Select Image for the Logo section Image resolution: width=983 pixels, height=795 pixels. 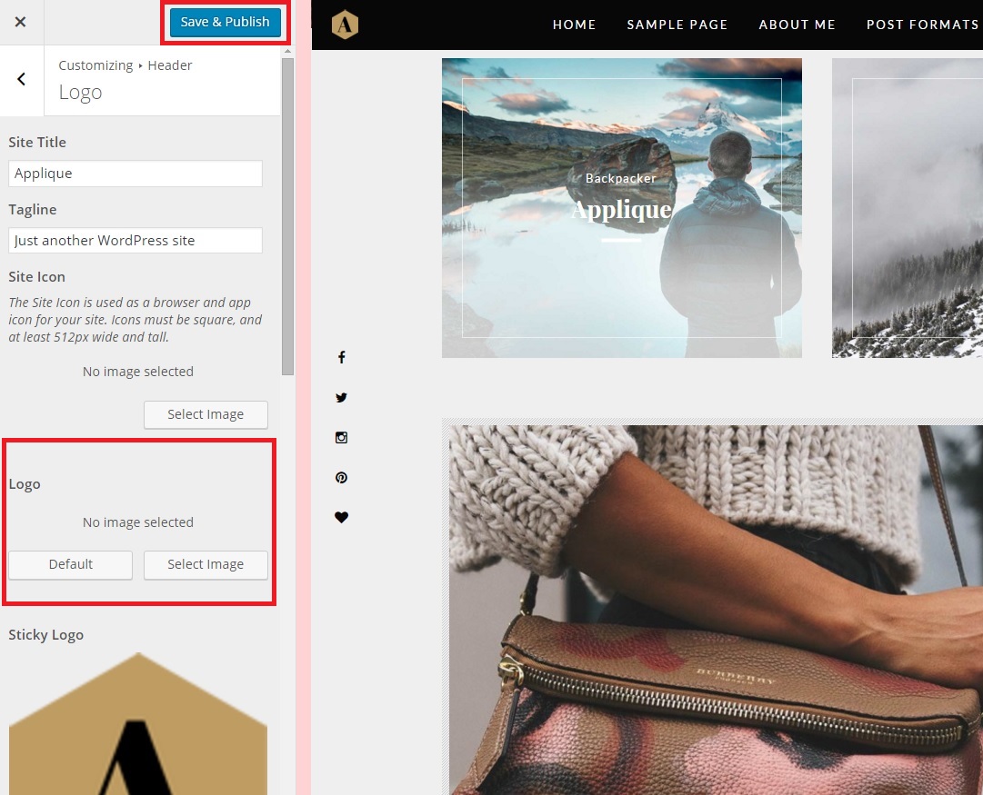point(206,564)
